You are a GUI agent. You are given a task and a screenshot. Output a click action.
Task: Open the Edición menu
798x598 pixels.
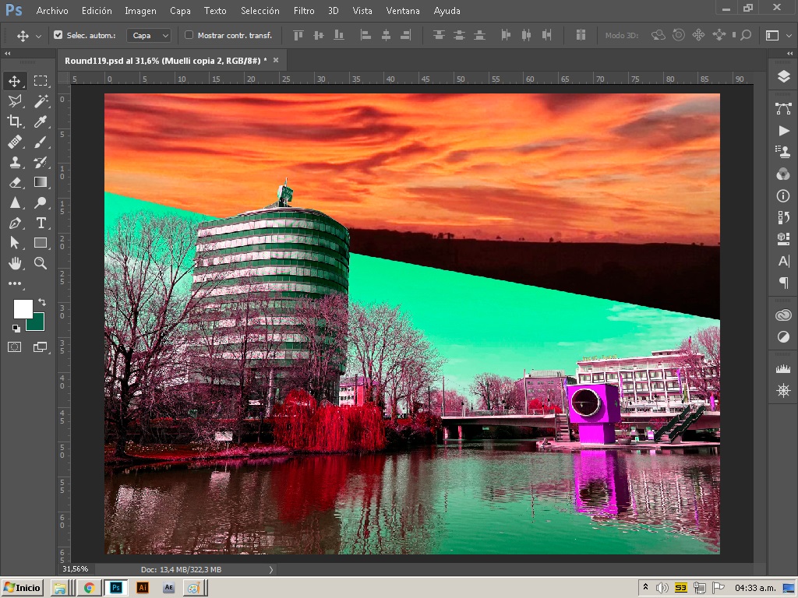click(x=97, y=11)
